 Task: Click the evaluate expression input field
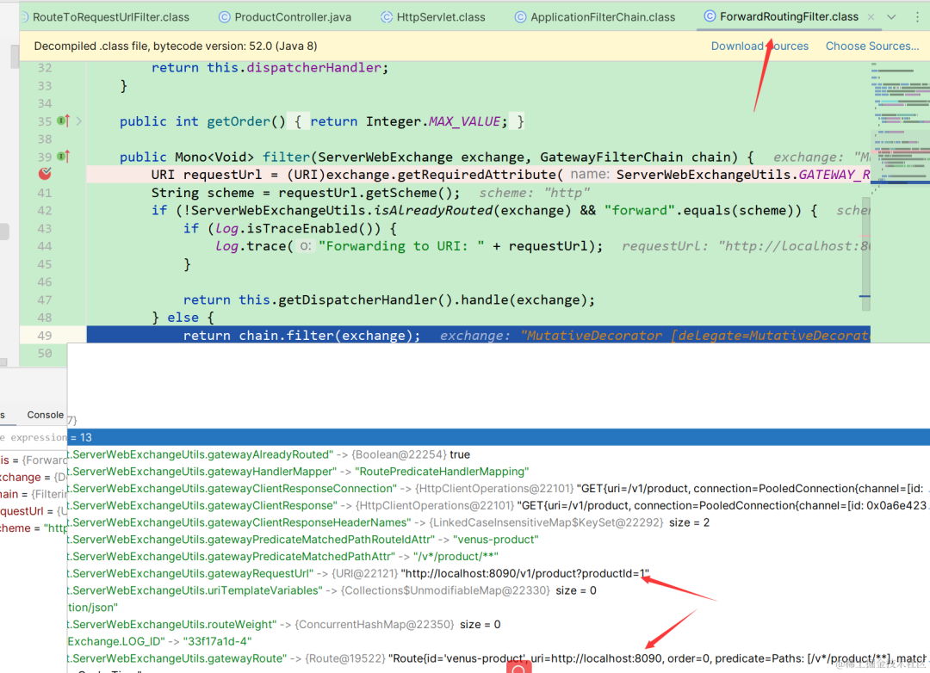pos(34,437)
